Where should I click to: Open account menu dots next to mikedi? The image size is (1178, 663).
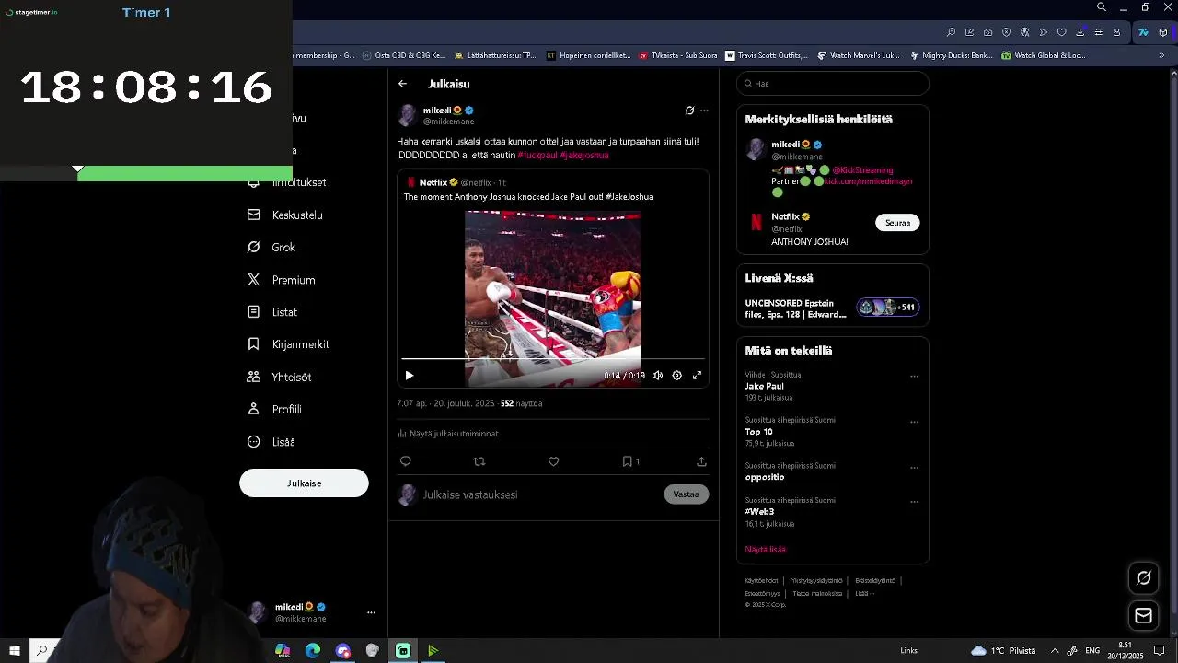click(x=371, y=612)
